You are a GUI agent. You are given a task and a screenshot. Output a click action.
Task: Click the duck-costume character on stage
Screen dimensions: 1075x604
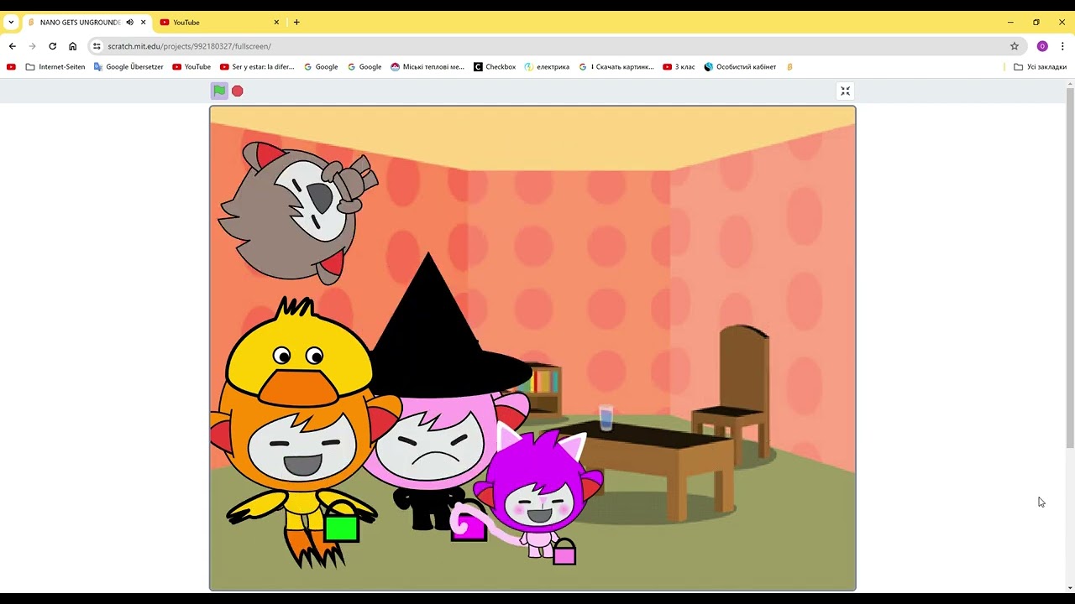pos(302,432)
